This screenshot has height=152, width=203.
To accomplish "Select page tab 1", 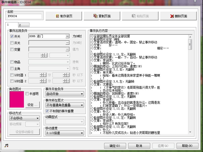I will click(12, 25).
